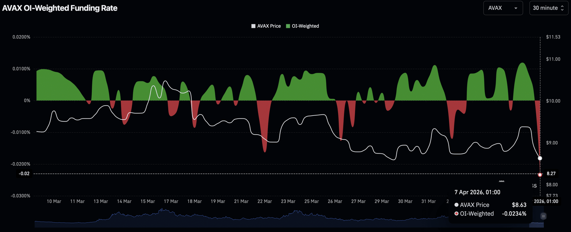Click the green OI-Weighted legend swatch
The height and width of the screenshot is (232, 571).
pyautogui.click(x=288, y=26)
